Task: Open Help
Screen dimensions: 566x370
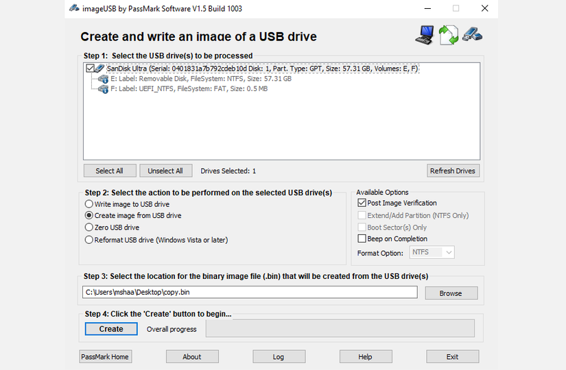Action: coord(365,357)
